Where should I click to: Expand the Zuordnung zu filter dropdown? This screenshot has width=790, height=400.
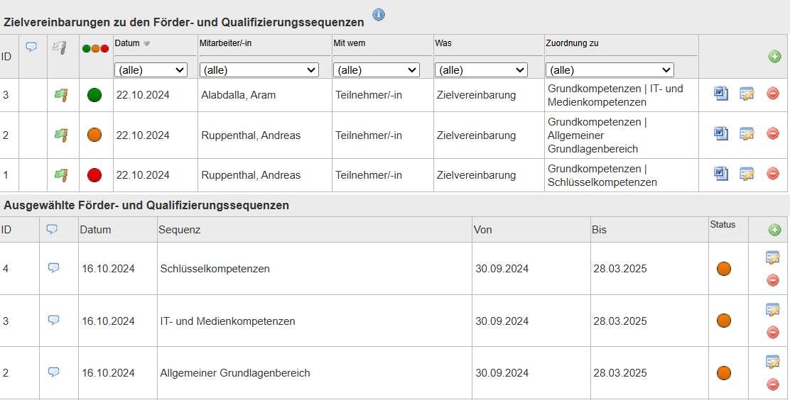click(610, 70)
